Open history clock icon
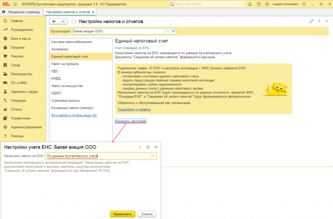The image size is (333, 219). tap(259, 4)
